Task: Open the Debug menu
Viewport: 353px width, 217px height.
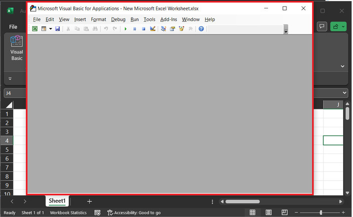Action: click(x=118, y=20)
